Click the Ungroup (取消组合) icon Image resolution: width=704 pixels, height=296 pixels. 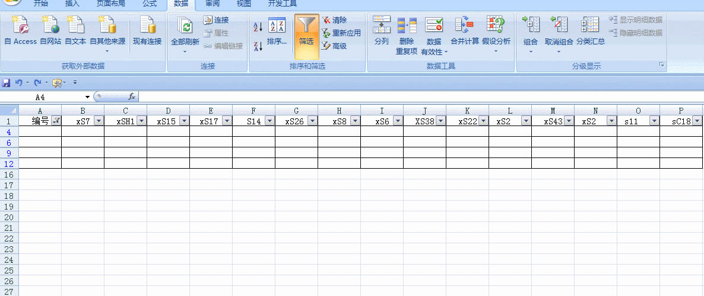tap(559, 25)
